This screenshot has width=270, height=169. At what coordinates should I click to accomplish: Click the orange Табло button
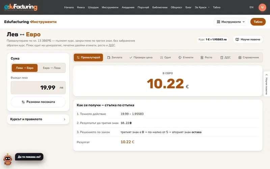coord(258,22)
